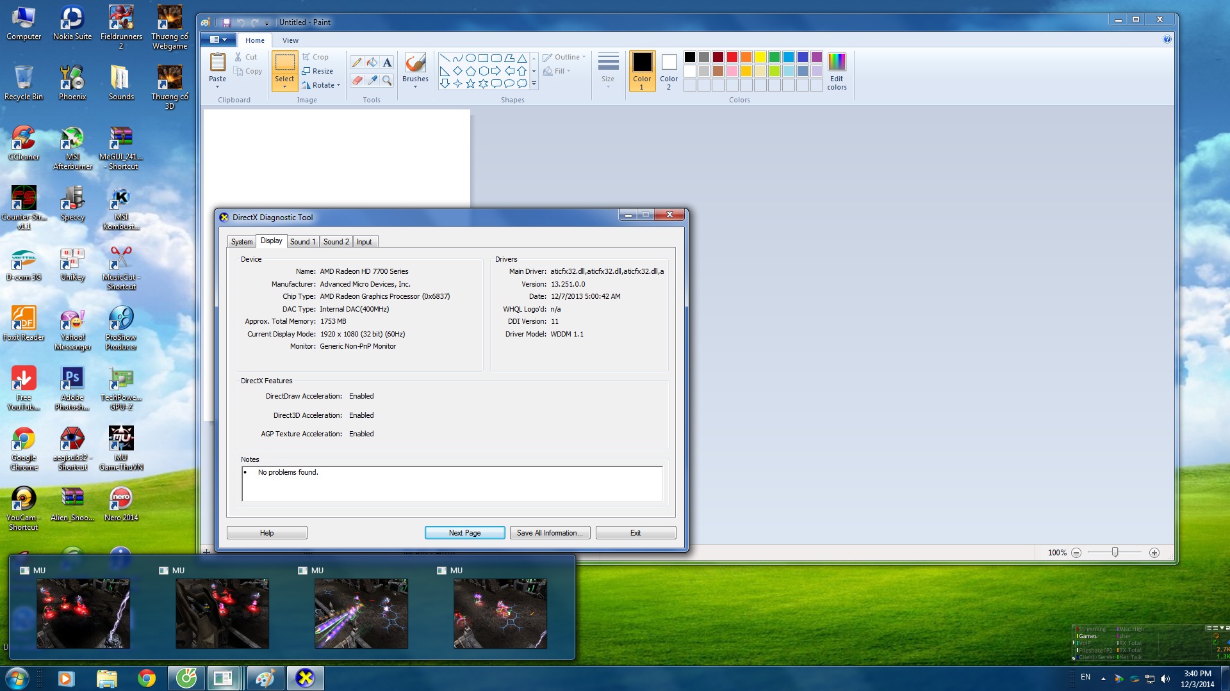Expand the Shapes gallery more arrow

[x=534, y=84]
